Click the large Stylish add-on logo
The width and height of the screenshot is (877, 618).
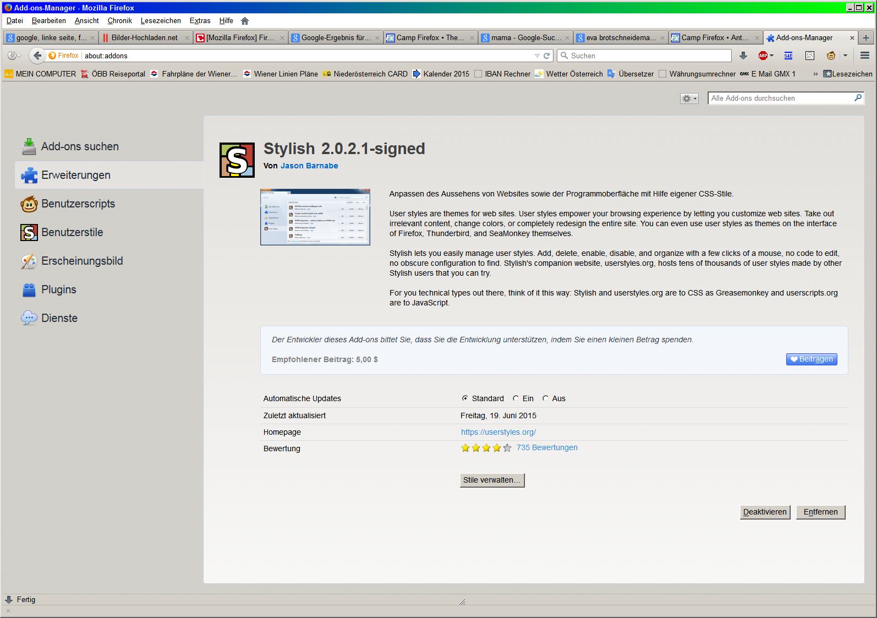[x=237, y=160]
